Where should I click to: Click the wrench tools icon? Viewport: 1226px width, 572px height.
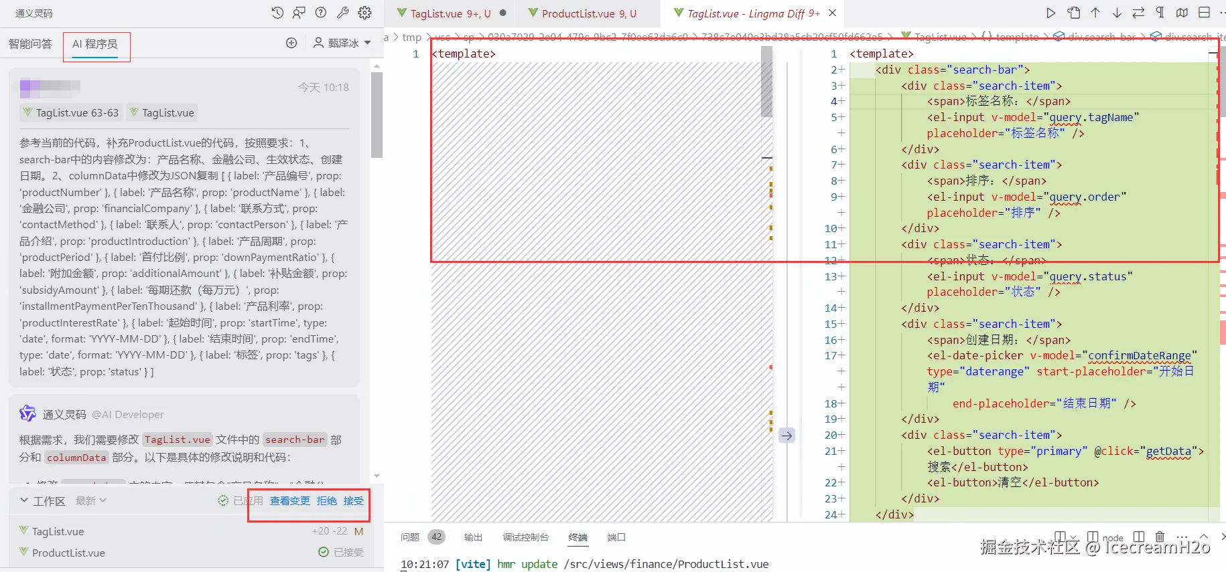coord(343,13)
